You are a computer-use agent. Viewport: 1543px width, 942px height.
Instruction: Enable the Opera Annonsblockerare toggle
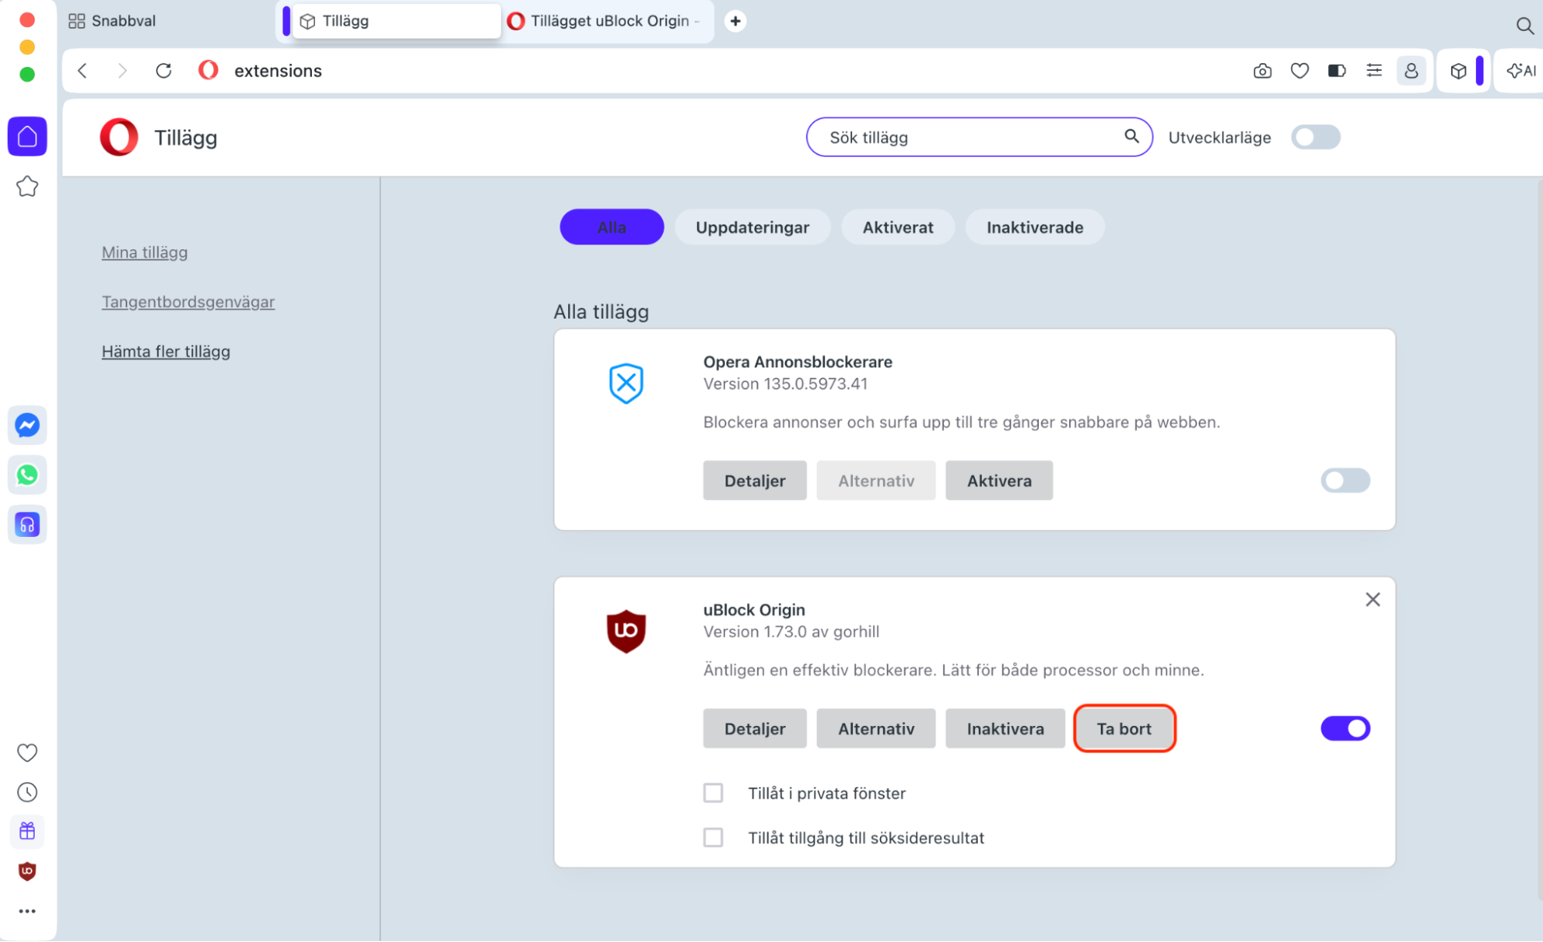(x=1345, y=481)
